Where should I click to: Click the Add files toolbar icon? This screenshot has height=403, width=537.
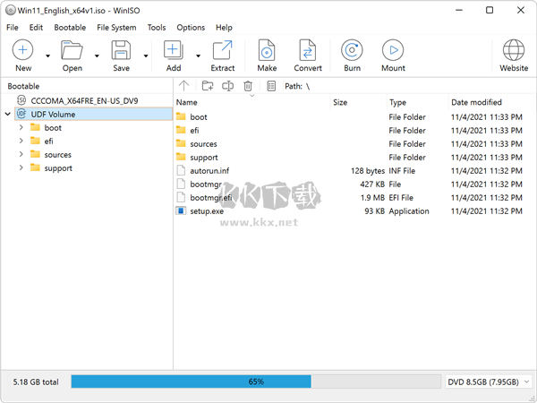[x=174, y=50]
